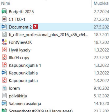This screenshot has width=109, height=112.
Task: Select the FontViewOK file name
Action: (x=20, y=42)
